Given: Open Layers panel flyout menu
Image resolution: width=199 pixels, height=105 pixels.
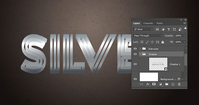Looking at the screenshot, I should (185, 23).
